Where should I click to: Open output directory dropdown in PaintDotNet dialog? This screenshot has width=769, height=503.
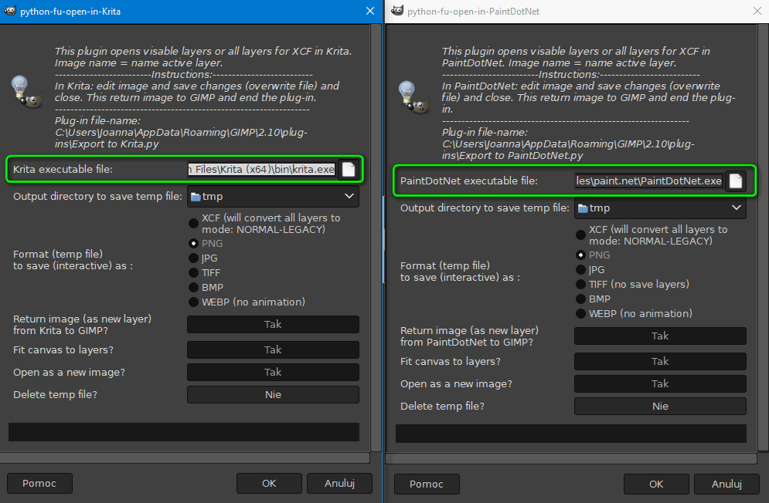pos(660,208)
